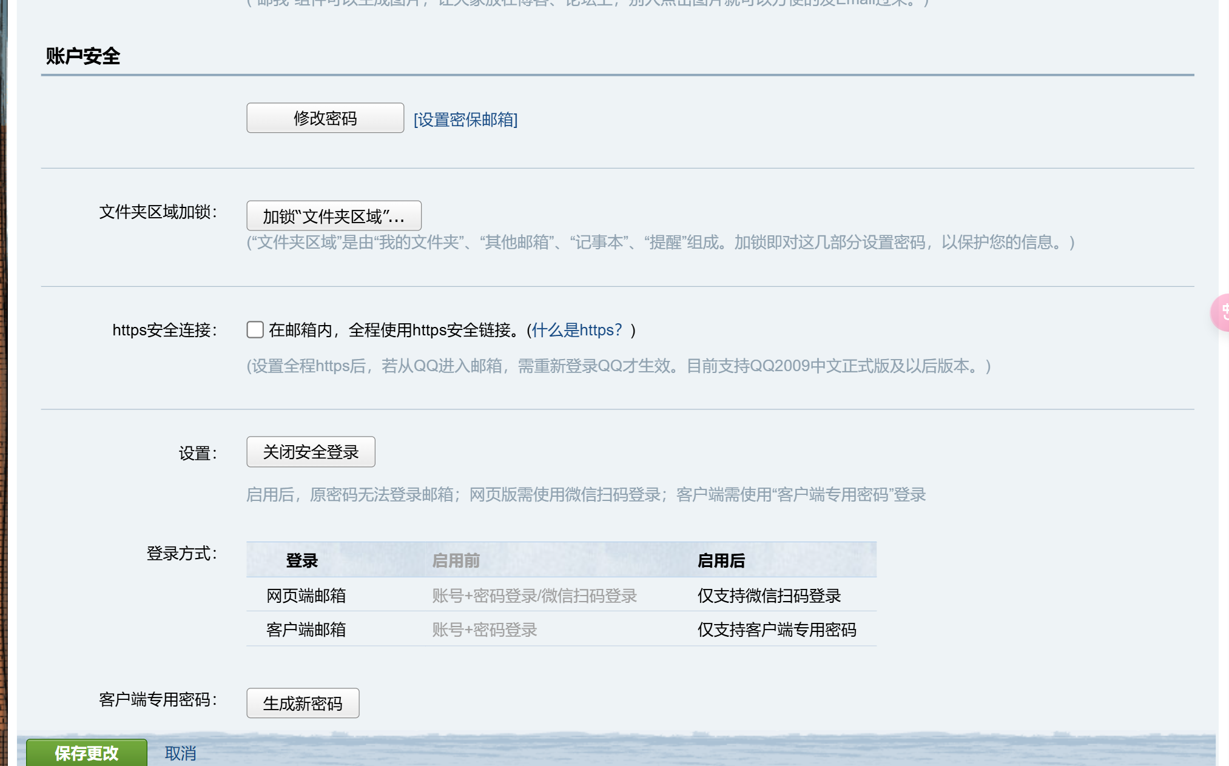Click the 仅支持客户端专用密码 table cell

(x=776, y=630)
